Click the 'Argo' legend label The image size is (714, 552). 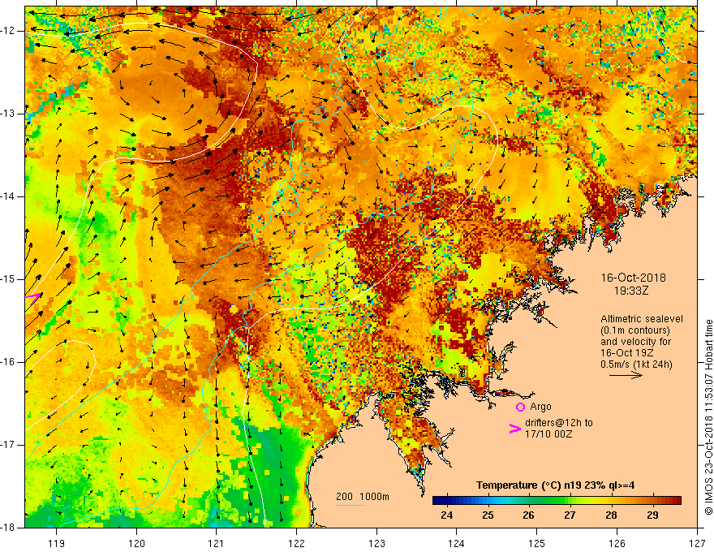[x=540, y=407]
